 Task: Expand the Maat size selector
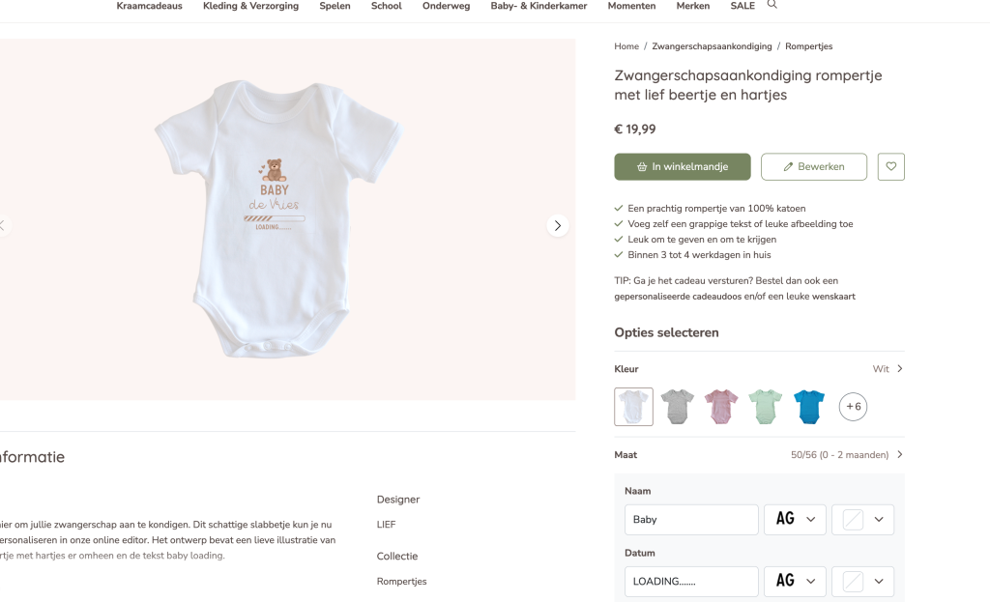pos(900,455)
